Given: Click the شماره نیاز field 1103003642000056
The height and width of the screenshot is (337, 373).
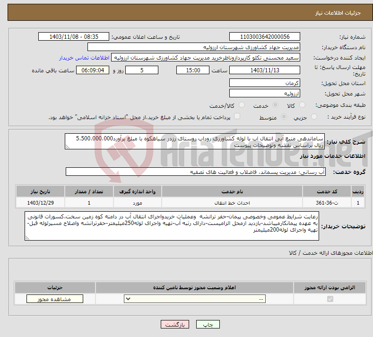Looking at the screenshot, I should tap(265, 36).
